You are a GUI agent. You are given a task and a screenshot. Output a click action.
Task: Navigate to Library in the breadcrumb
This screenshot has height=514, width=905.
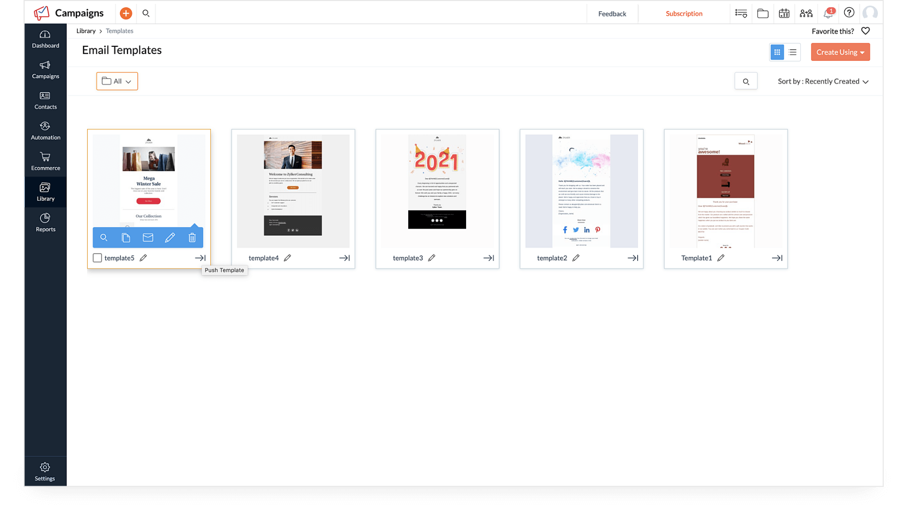[86, 31]
